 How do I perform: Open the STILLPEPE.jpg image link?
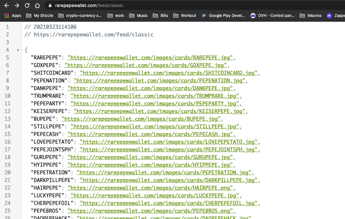coord(155,126)
